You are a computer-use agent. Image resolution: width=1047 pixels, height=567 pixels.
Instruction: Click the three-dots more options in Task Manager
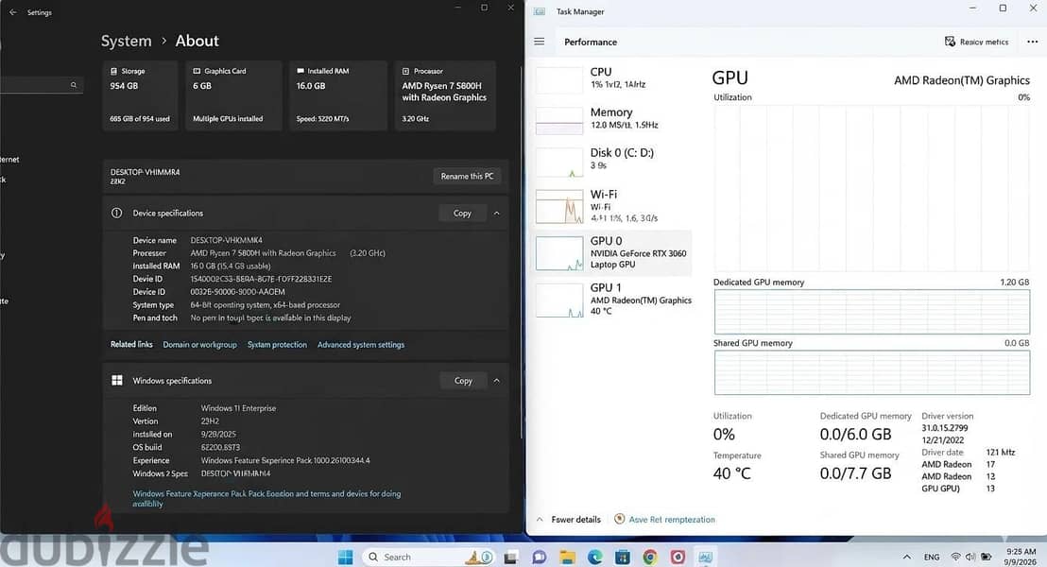tap(1032, 42)
